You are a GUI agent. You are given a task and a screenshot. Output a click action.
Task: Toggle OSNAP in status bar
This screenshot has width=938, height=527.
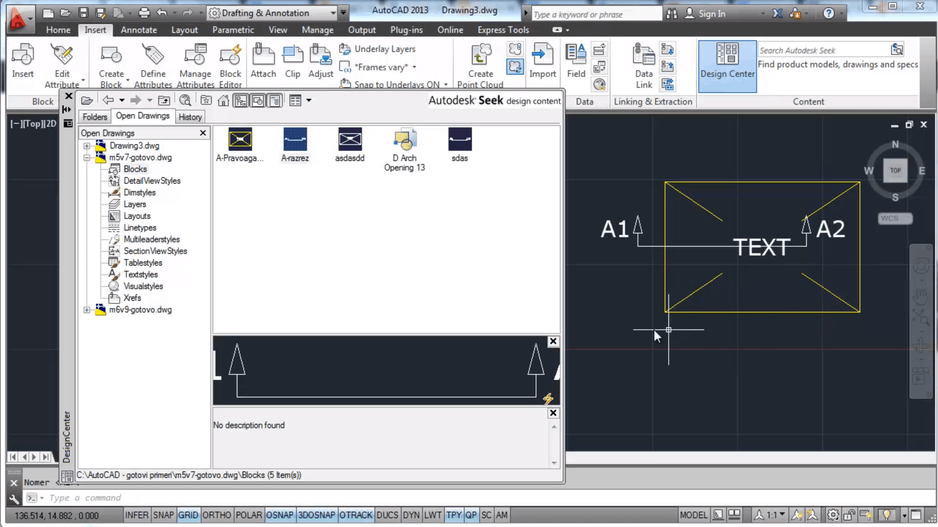click(279, 515)
